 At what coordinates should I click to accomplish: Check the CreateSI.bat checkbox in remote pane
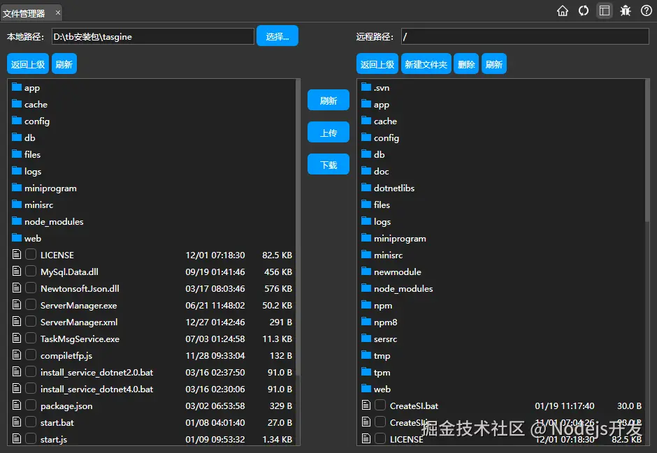pos(381,406)
